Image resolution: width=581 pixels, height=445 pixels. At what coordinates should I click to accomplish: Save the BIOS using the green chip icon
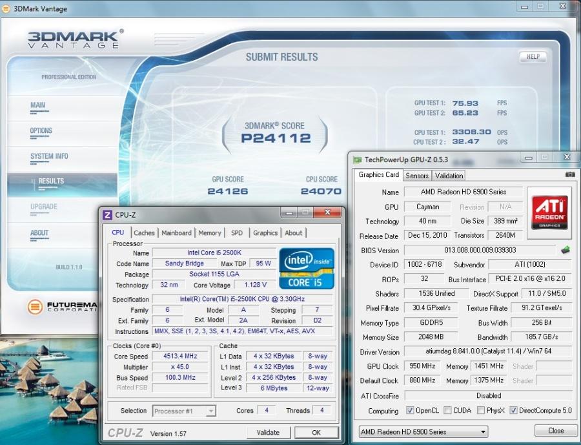[566, 250]
